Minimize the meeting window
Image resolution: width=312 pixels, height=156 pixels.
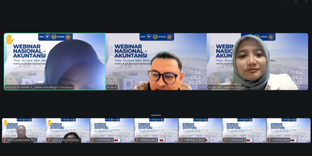tap(284, 1)
